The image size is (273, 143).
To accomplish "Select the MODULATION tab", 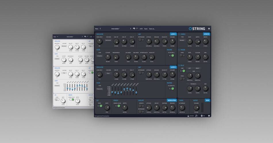I will [x=172, y=100].
